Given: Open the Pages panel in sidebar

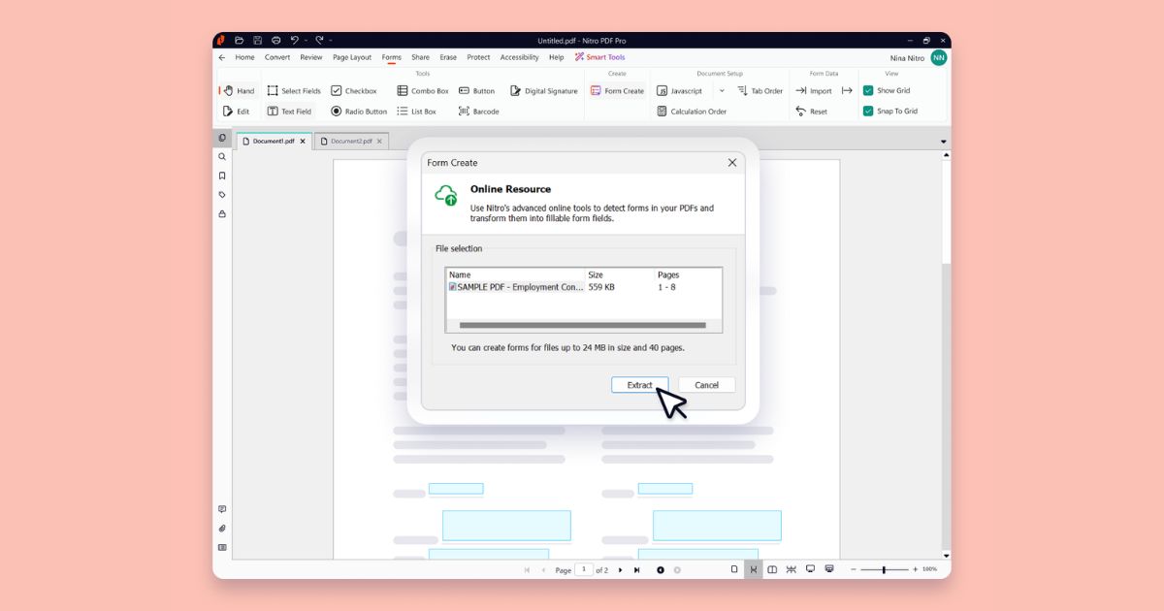Looking at the screenshot, I should (x=222, y=138).
